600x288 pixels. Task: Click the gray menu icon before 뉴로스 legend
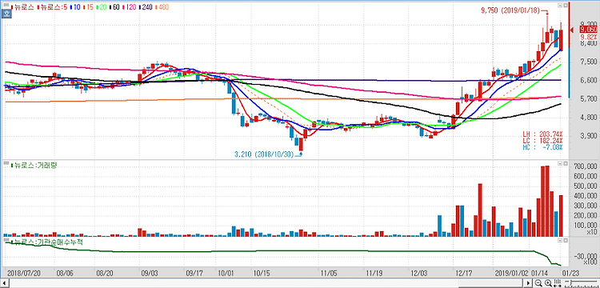coord(6,6)
